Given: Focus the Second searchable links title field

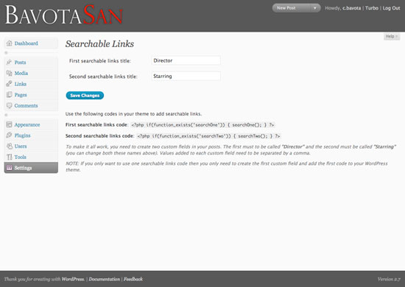Looking at the screenshot, I should pos(186,76).
